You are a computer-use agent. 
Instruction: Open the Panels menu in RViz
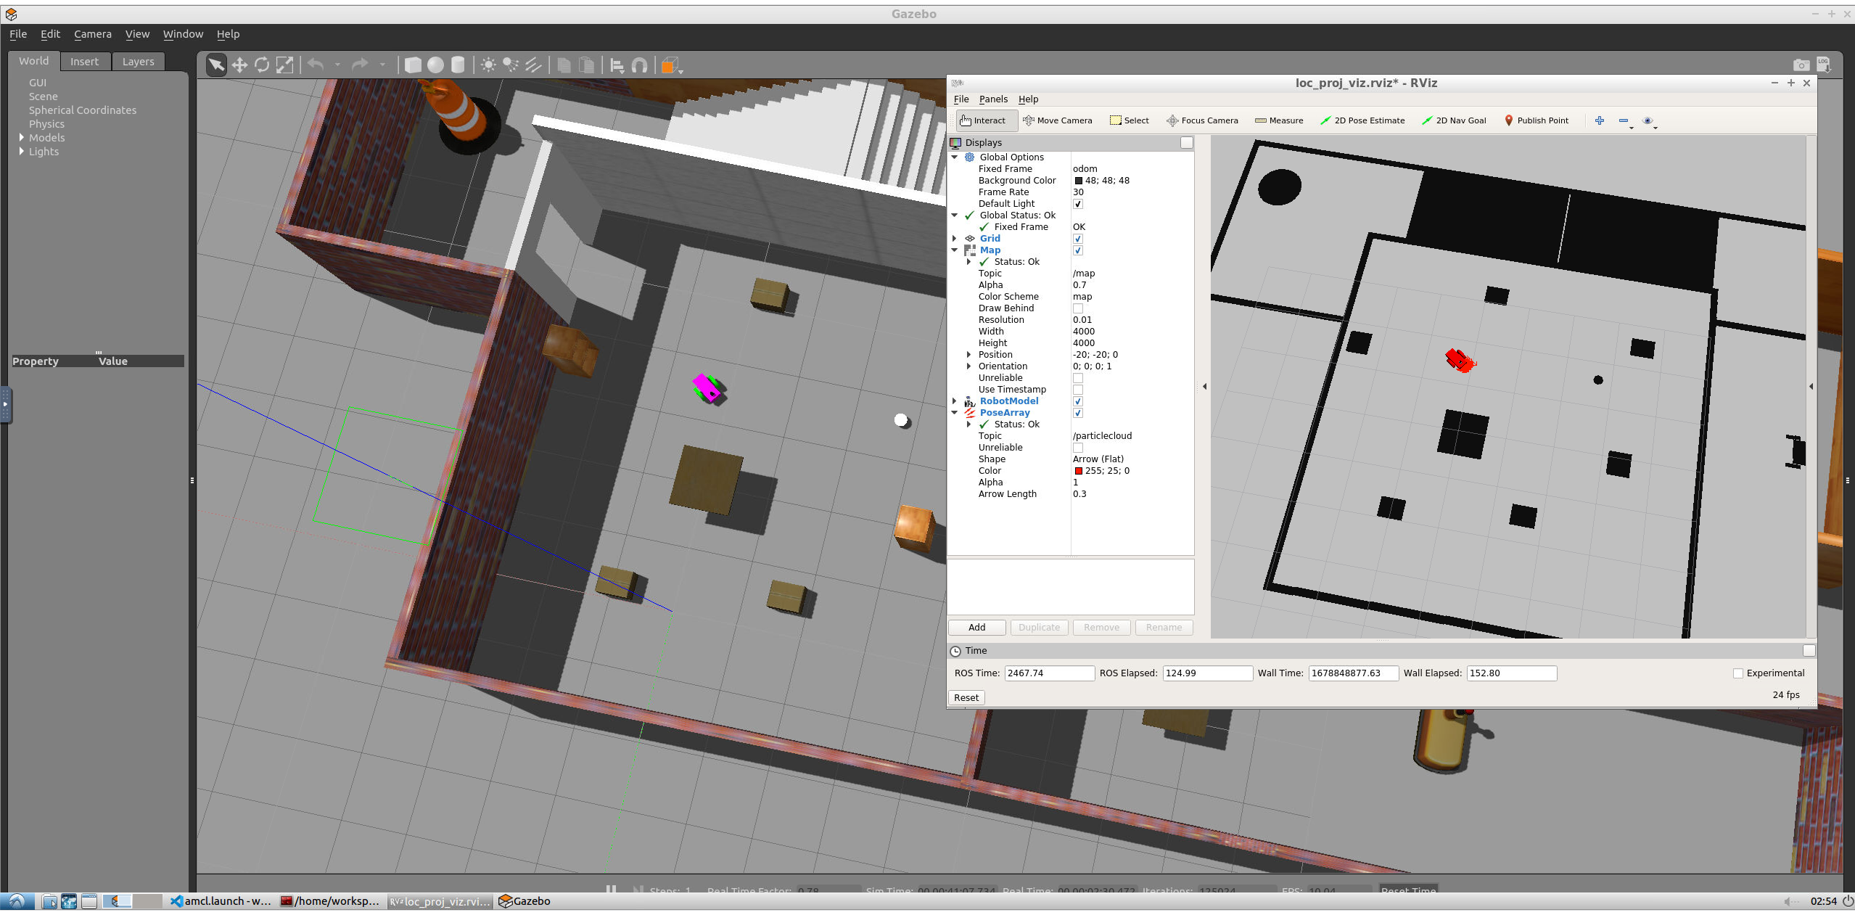(993, 99)
